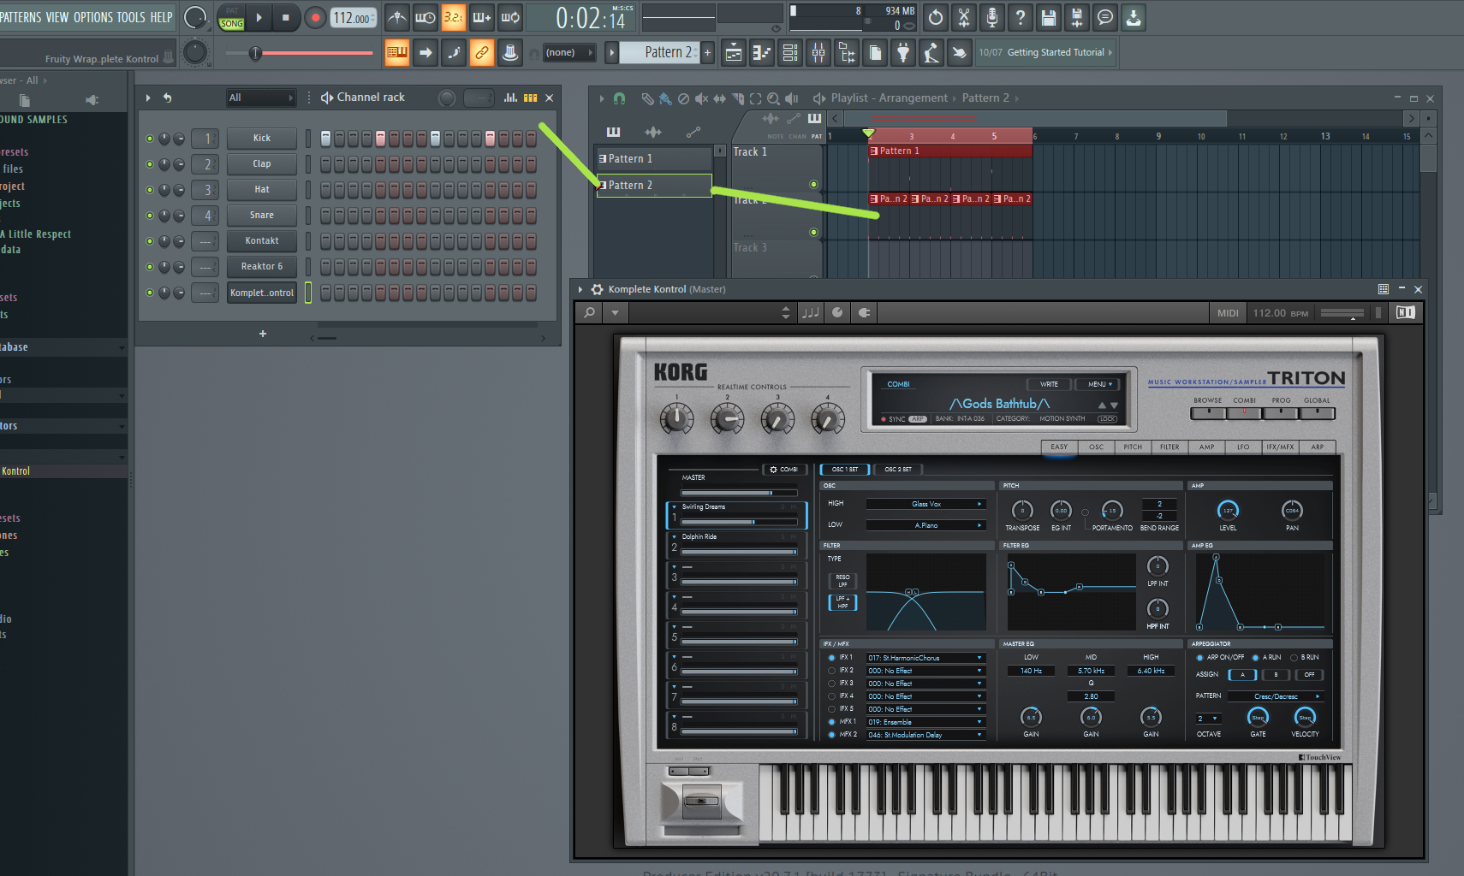Select the Playlist zoom tool

tap(773, 98)
